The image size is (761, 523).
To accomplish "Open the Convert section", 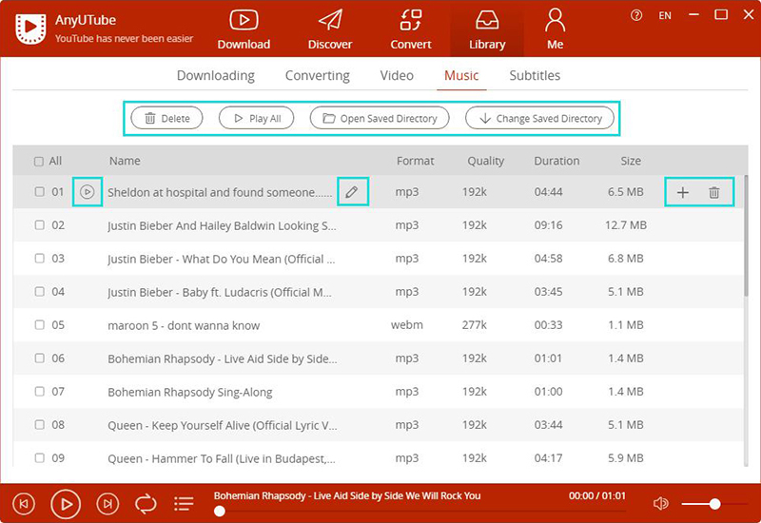I will [411, 29].
